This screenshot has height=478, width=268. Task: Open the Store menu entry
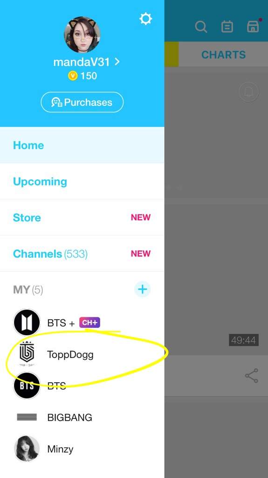coord(82,218)
